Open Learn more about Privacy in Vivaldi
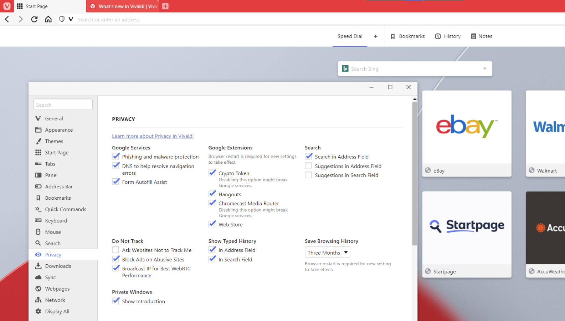Viewport: 565px width, 321px height. (153, 136)
